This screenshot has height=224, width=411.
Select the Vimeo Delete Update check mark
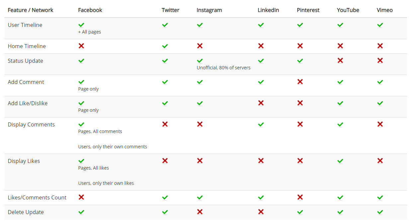coord(380,212)
